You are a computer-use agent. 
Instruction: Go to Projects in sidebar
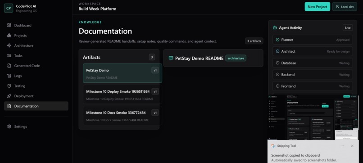coord(36,36)
